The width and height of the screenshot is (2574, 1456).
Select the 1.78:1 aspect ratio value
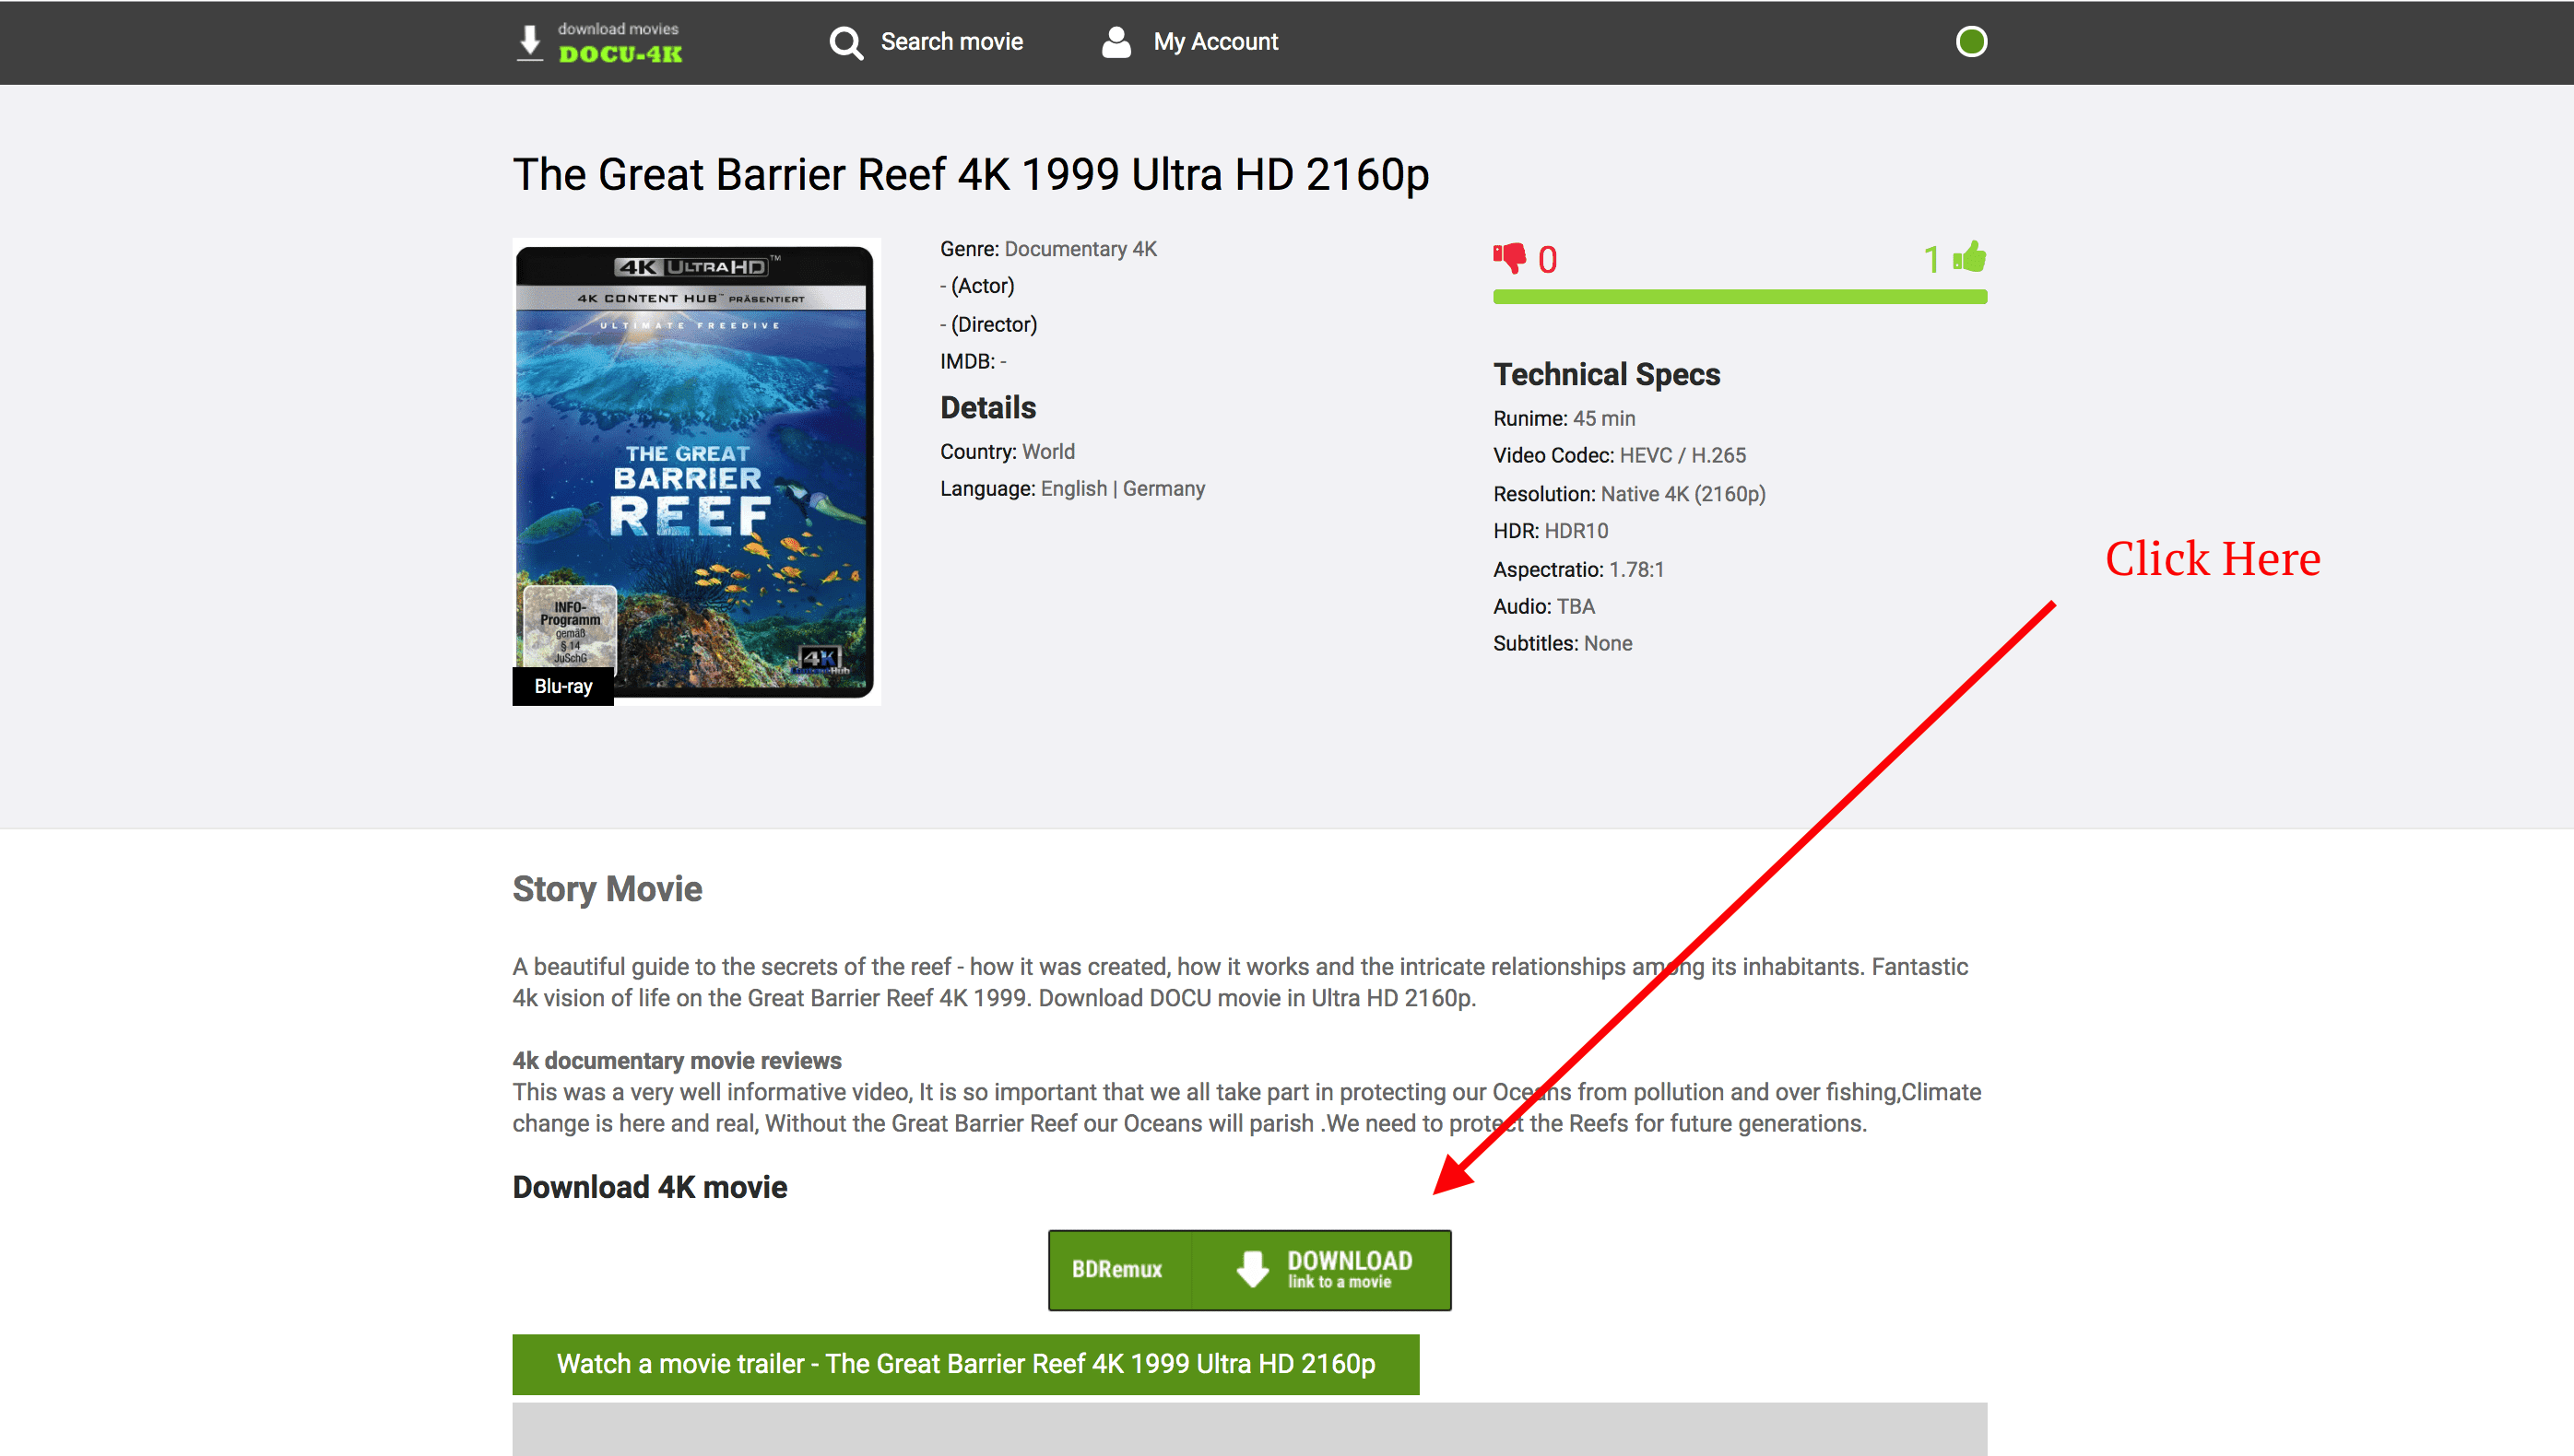1635,570
